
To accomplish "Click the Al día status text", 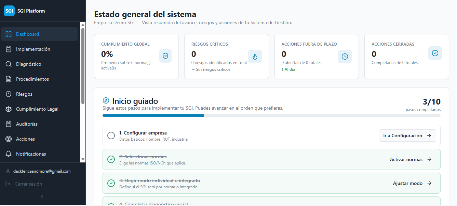I will click(288, 69).
